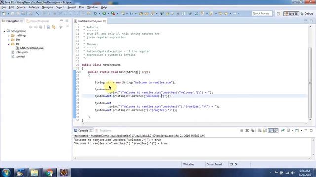Open File Explorer from taskbar
The image size is (316, 177).
tap(34, 173)
